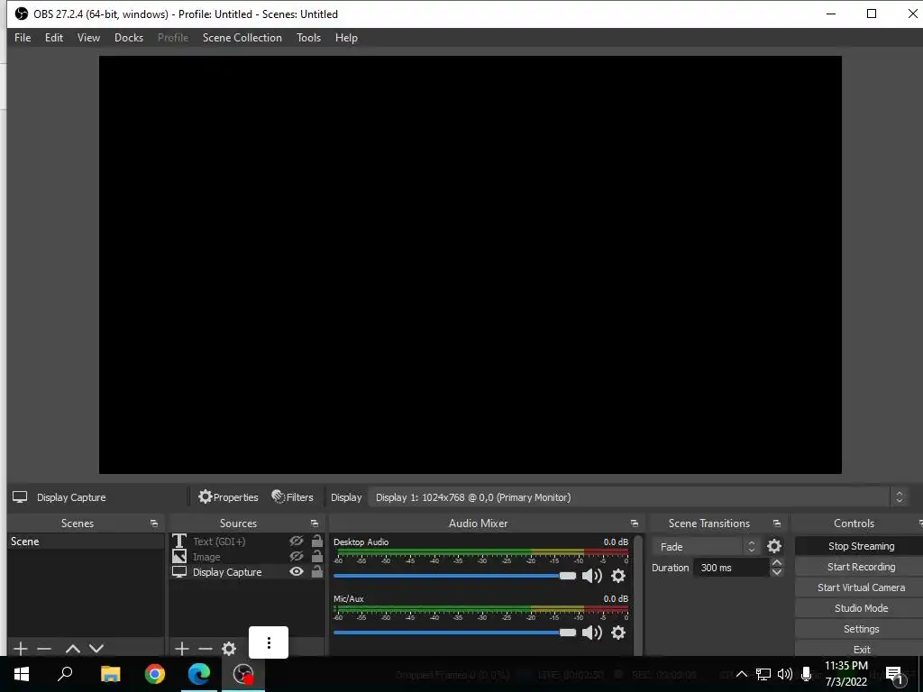Mute Mic/Aux speaker icon
This screenshot has height=692, width=923.
coord(591,633)
